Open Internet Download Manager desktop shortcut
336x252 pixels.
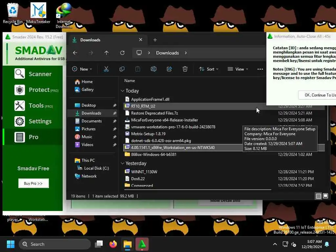[x=64, y=15]
